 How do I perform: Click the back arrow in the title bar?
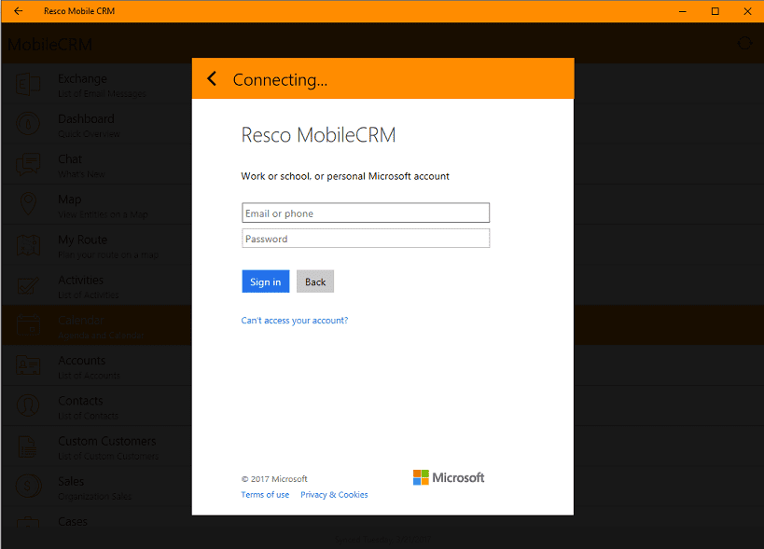click(x=18, y=10)
